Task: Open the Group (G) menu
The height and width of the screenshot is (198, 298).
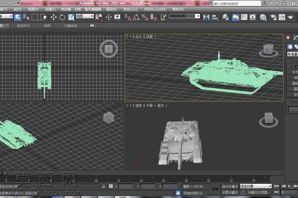Action: [x=17, y=9]
